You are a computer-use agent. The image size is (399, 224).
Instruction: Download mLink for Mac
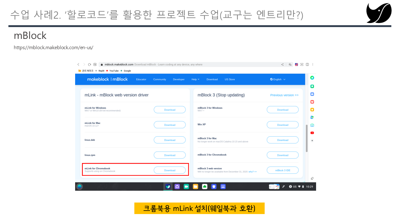click(170, 125)
